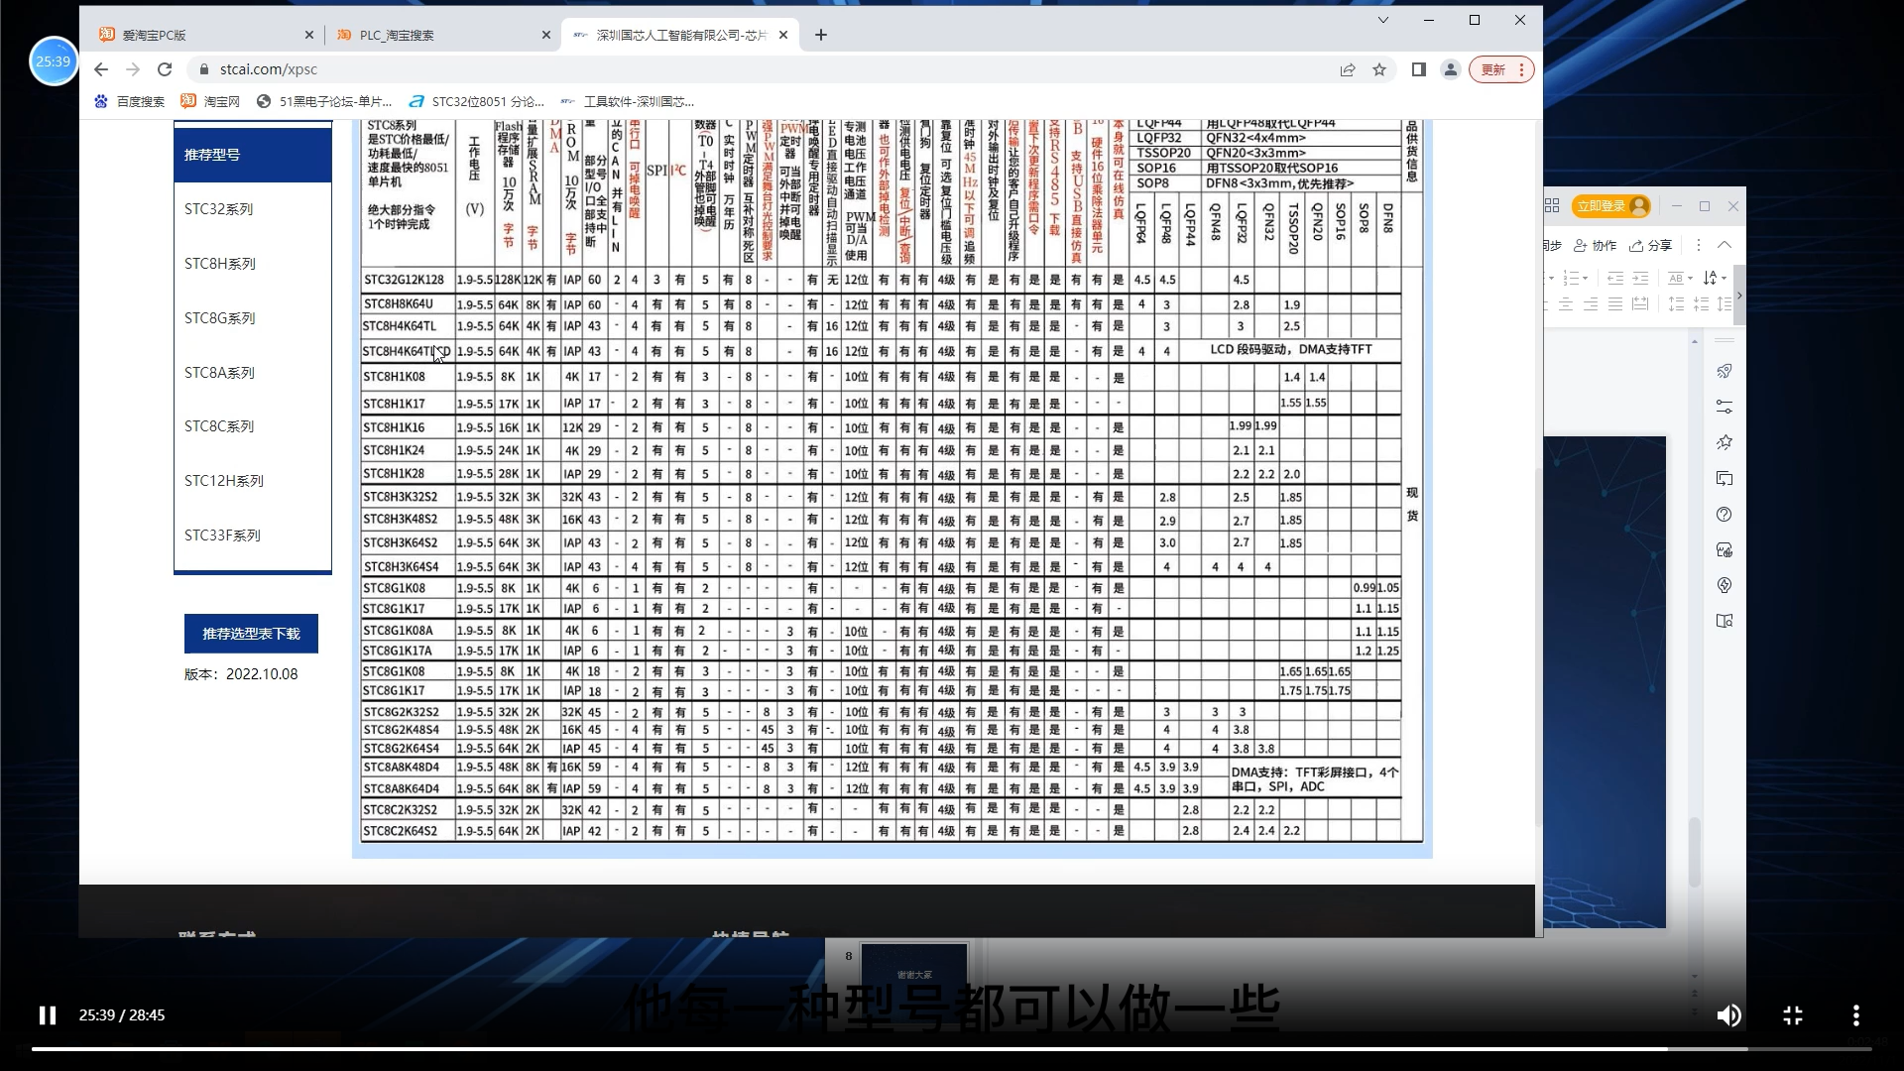Click the 推荐选型表下载 download button
Image resolution: width=1904 pixels, height=1071 pixels.
click(x=251, y=634)
